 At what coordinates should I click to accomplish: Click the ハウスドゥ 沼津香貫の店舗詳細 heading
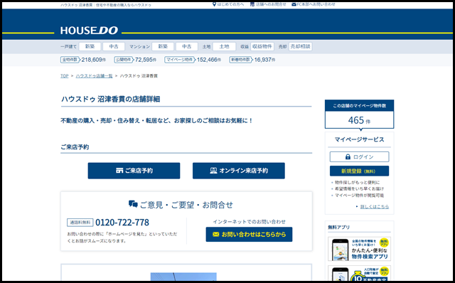(111, 99)
